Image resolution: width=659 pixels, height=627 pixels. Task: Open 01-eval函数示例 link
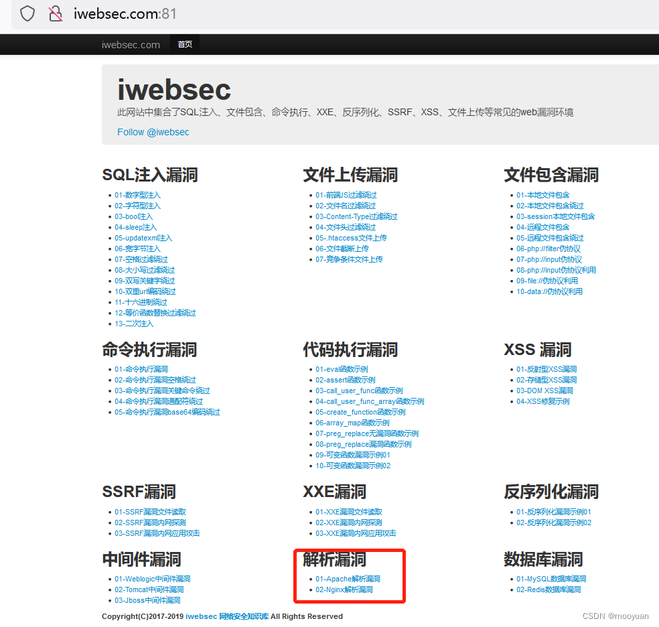point(342,369)
